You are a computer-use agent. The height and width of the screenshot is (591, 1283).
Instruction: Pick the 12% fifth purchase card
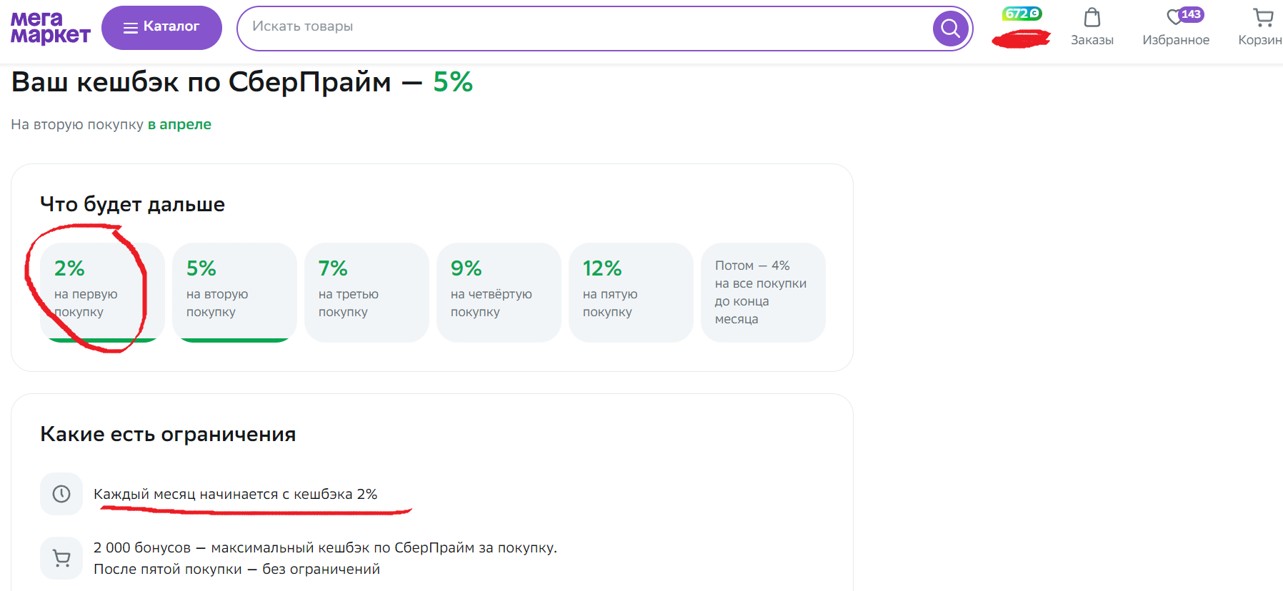[x=631, y=291]
